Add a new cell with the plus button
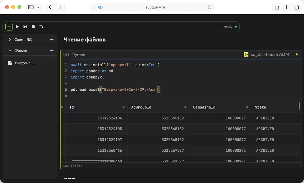The width and height of the screenshot is (304, 183). click(9, 27)
